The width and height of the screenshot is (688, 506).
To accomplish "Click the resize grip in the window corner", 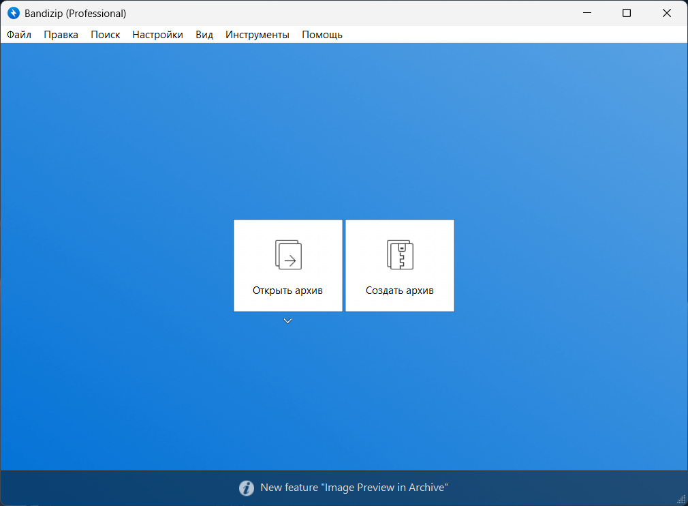I will tap(681, 499).
